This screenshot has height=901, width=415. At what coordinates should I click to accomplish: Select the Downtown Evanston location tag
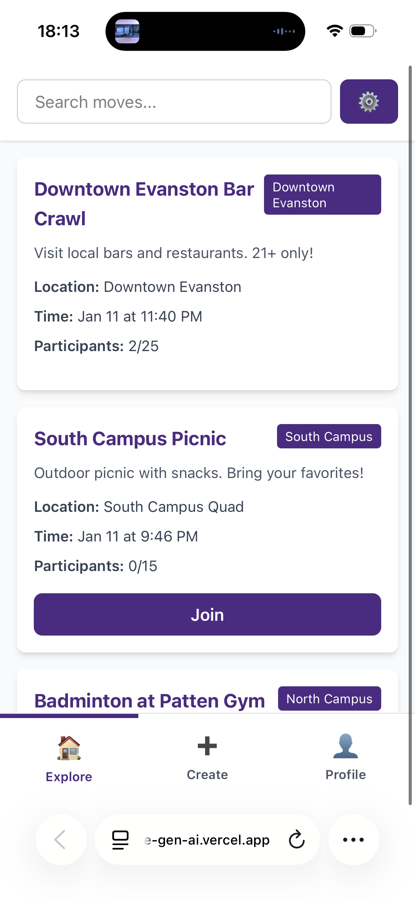point(322,195)
